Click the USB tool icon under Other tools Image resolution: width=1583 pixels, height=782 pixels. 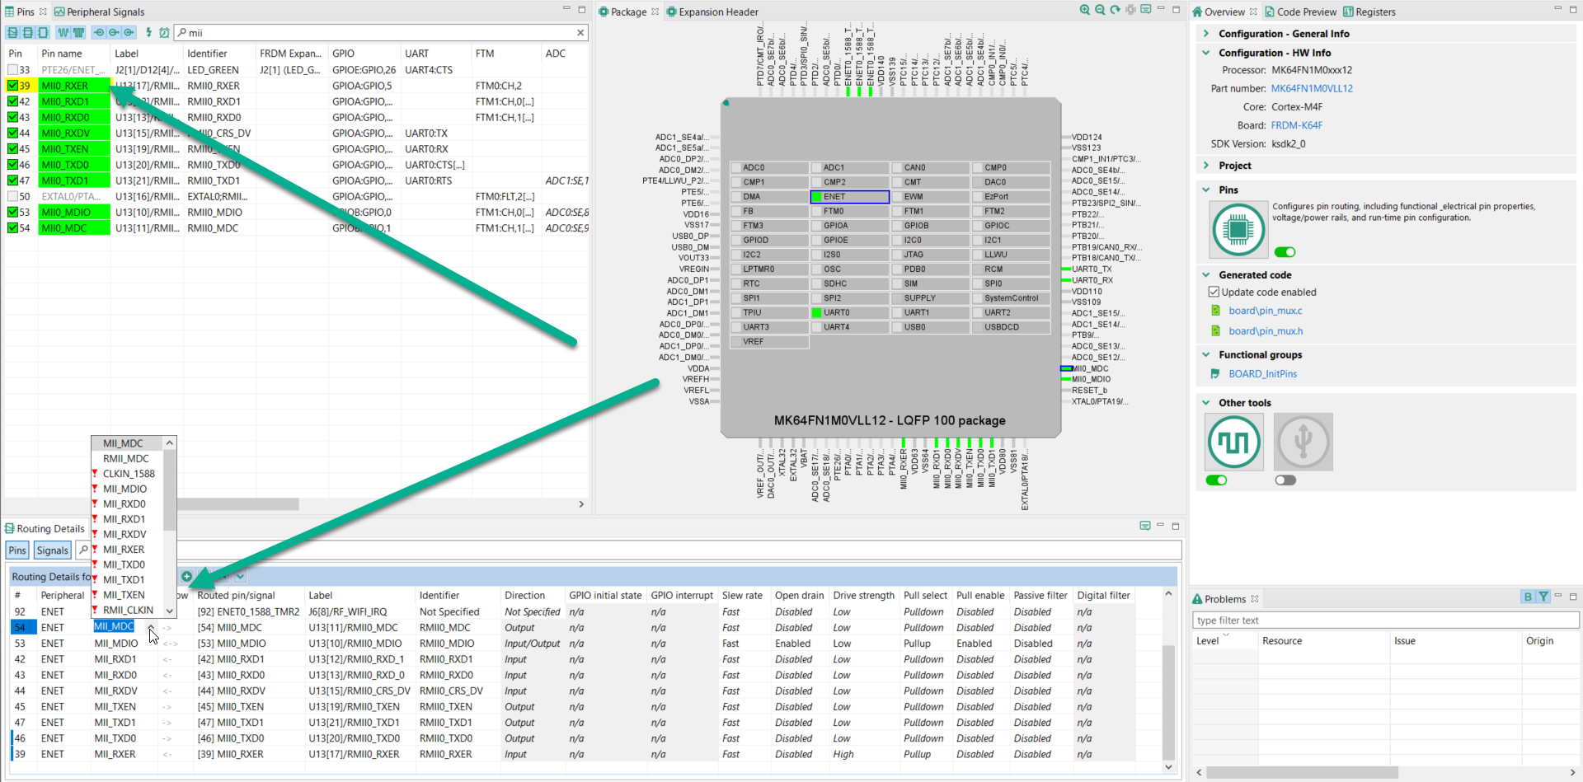1303,442
